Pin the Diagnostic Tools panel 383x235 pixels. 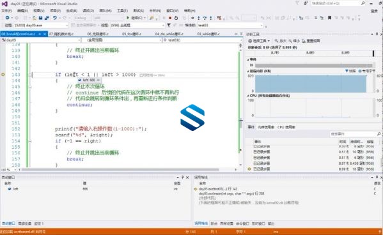click(377, 34)
